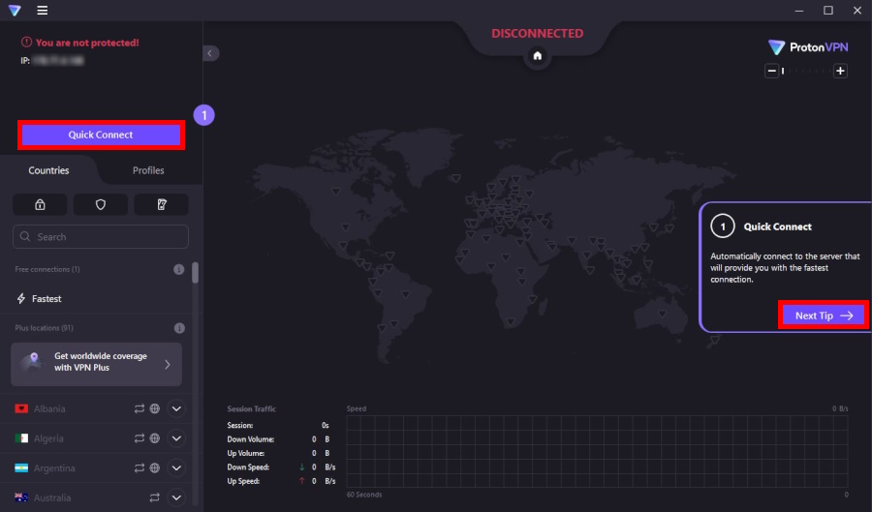Click the Australia flag icon
Viewport: 872px width, 512px height.
pos(21,497)
